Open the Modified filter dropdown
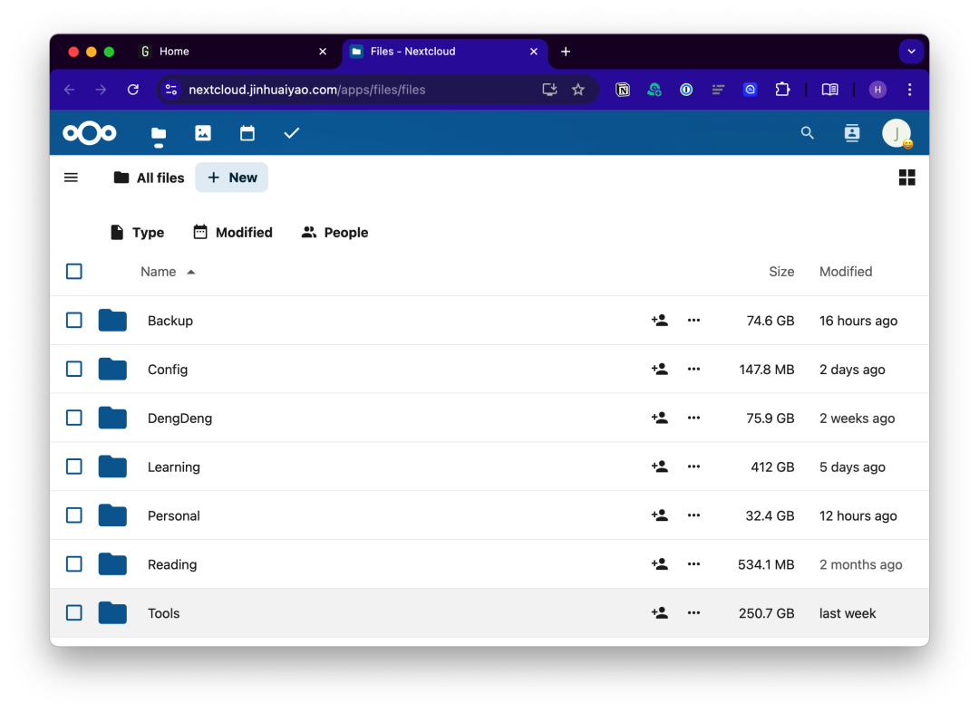 tap(232, 232)
